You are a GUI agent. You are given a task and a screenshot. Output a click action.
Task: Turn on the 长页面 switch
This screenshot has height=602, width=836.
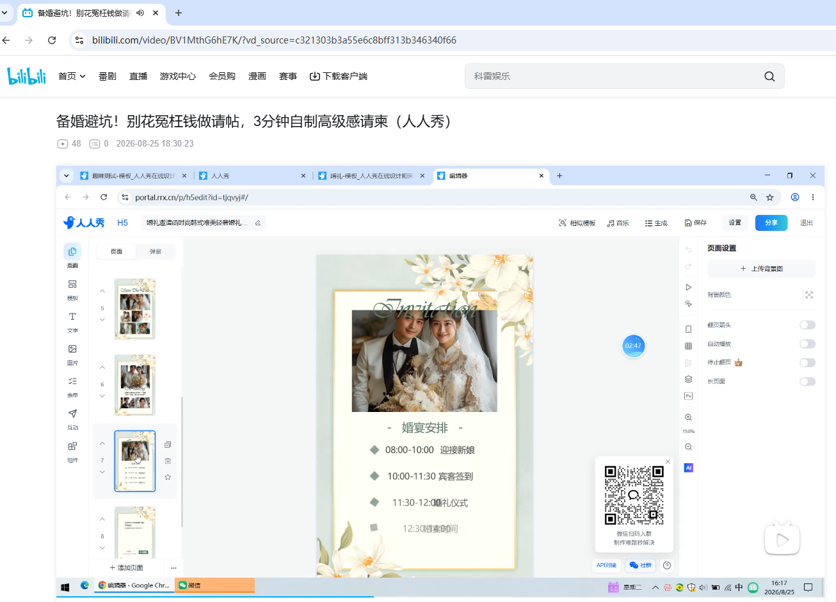pos(807,381)
